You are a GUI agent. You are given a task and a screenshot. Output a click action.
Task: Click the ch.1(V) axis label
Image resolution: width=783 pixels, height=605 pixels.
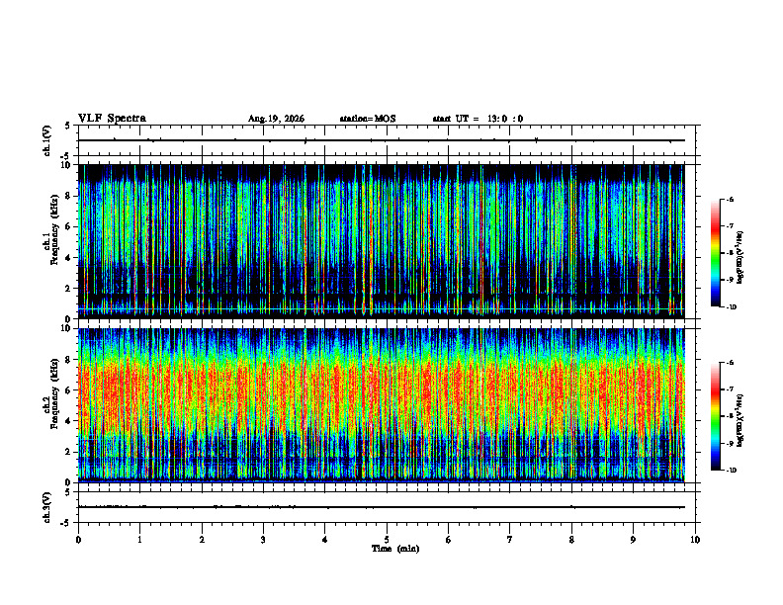pos(47,140)
